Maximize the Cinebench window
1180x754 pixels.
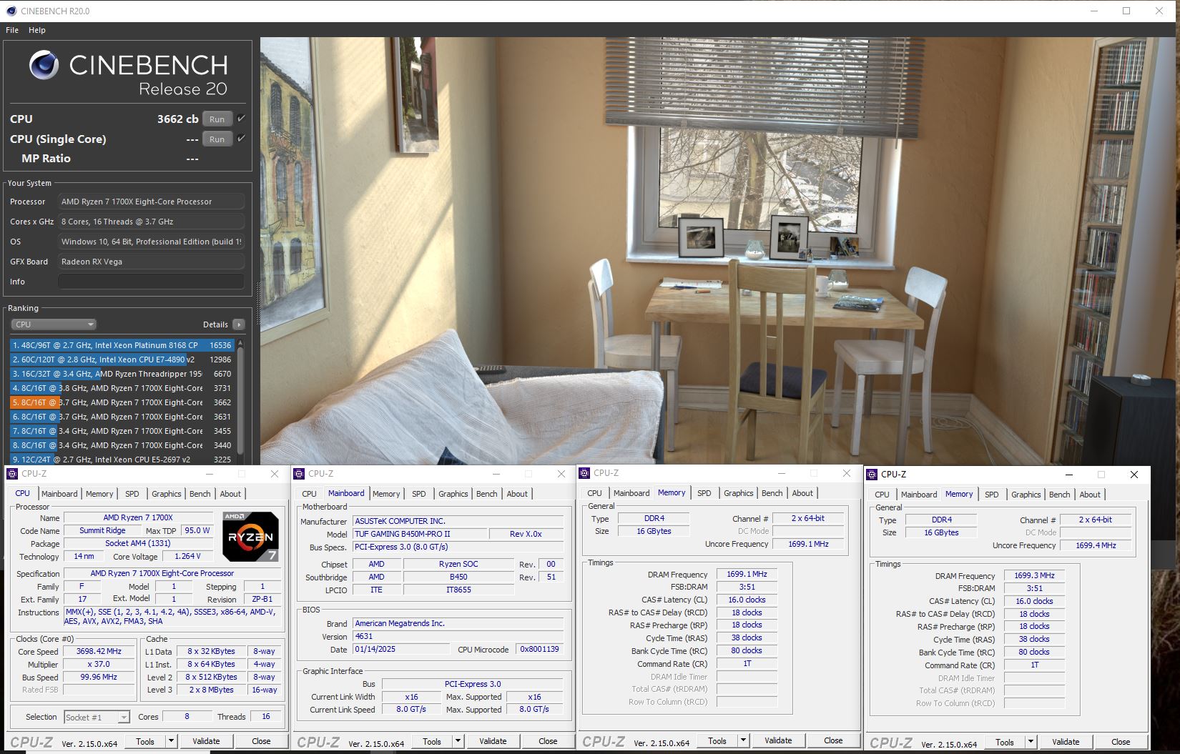[1126, 11]
